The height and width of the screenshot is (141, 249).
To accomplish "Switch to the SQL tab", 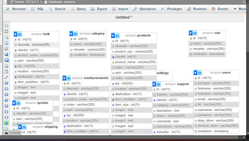I will click(37, 9).
